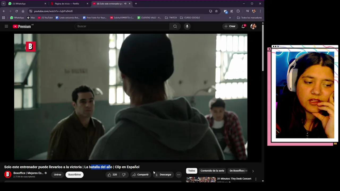Open (1) YouTube bookmark
Screen dimensions: 340x191
pyautogui.click(x=45, y=18)
